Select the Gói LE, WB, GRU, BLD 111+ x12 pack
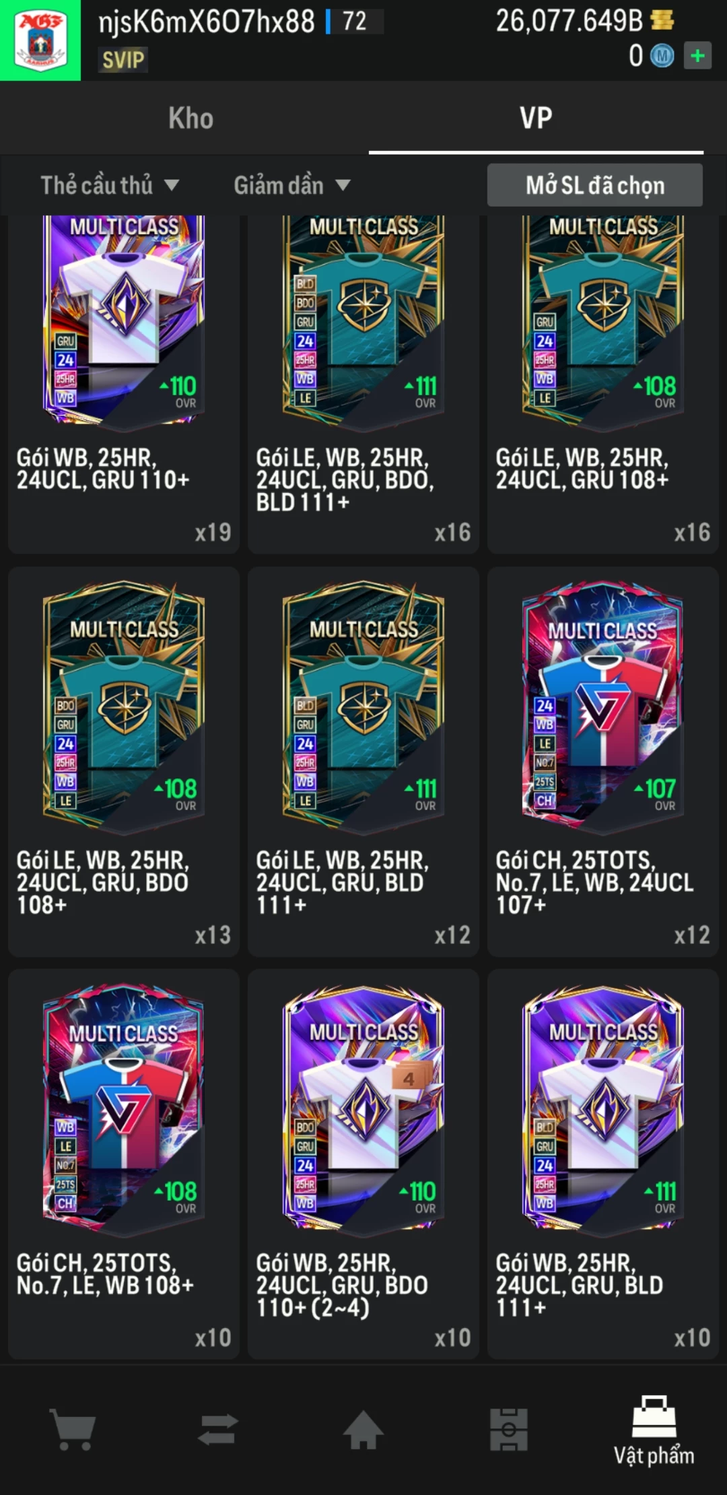The width and height of the screenshot is (727, 1495). (363, 761)
